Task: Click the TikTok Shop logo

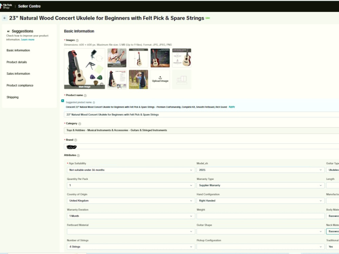Action: pos(6,6)
